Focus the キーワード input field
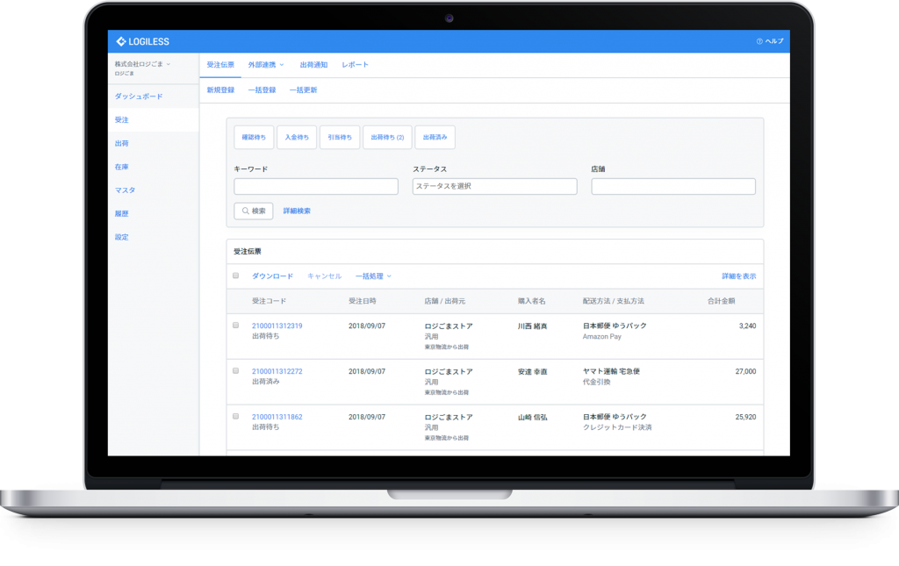Image resolution: width=899 pixels, height=566 pixels. click(x=316, y=186)
